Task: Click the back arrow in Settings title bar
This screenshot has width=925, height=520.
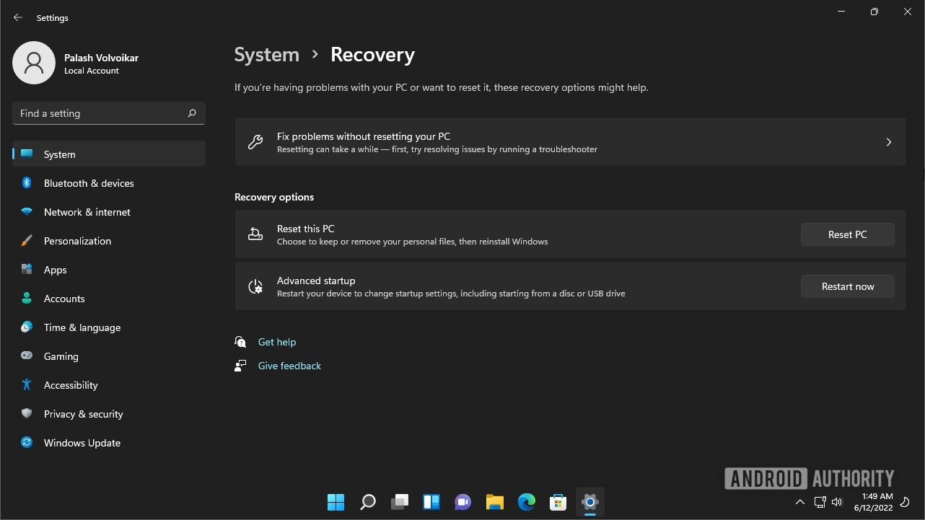Action: [18, 17]
